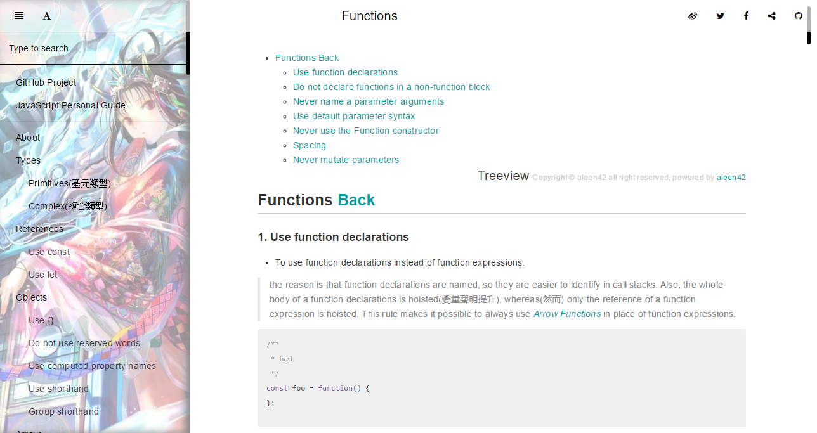Open the generic share icon

(x=772, y=16)
